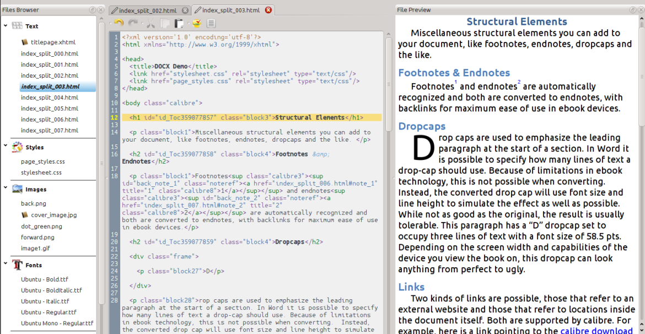Click the Text category icon in Files Browser
645x334 pixels.
(17, 26)
